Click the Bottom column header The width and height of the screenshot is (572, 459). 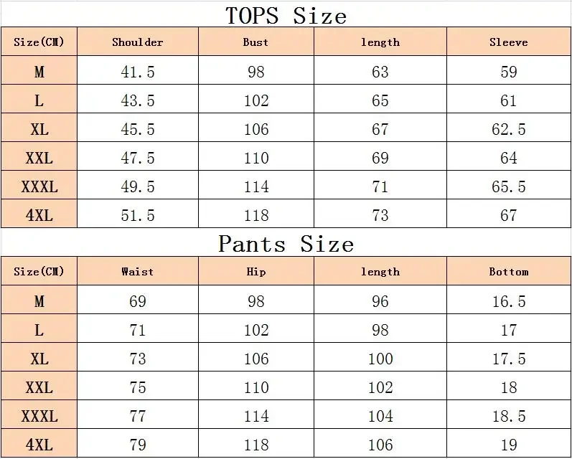pos(508,272)
